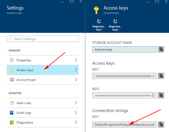Select the Account type option
The image size is (169, 132).
[26, 80]
